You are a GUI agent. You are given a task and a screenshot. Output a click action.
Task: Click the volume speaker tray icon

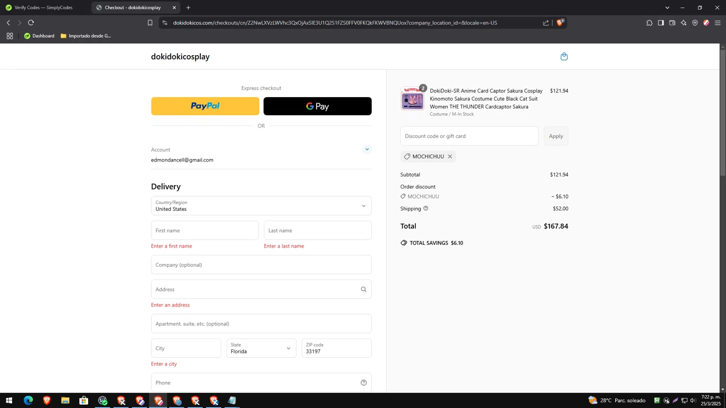click(693, 400)
